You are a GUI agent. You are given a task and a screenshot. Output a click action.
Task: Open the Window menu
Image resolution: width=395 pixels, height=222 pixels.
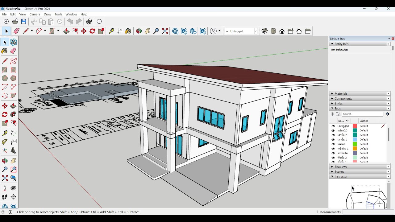[x=71, y=14]
